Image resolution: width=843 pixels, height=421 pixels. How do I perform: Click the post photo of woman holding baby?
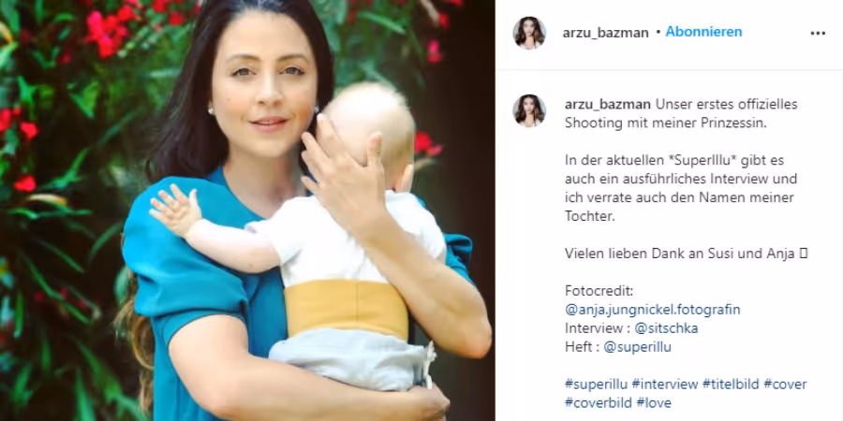(x=247, y=210)
